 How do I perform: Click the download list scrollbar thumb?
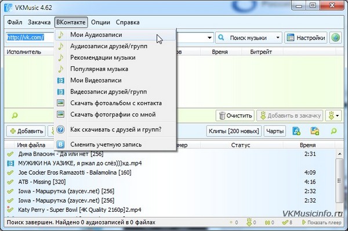339,181
